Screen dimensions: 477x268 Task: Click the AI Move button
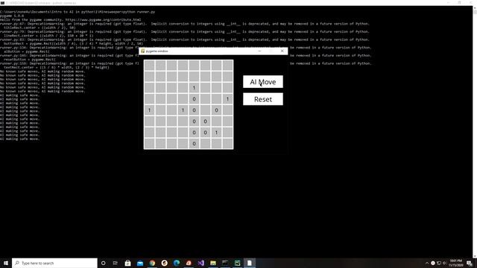263,82
